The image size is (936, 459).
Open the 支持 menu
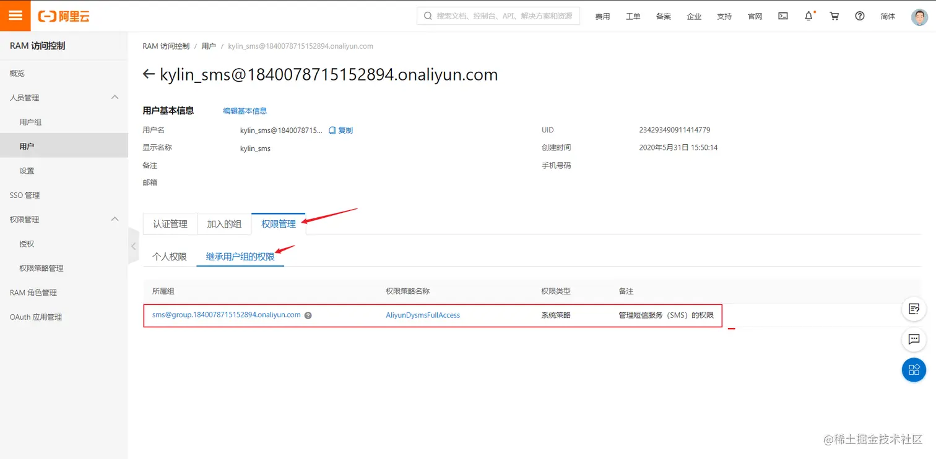click(x=724, y=17)
